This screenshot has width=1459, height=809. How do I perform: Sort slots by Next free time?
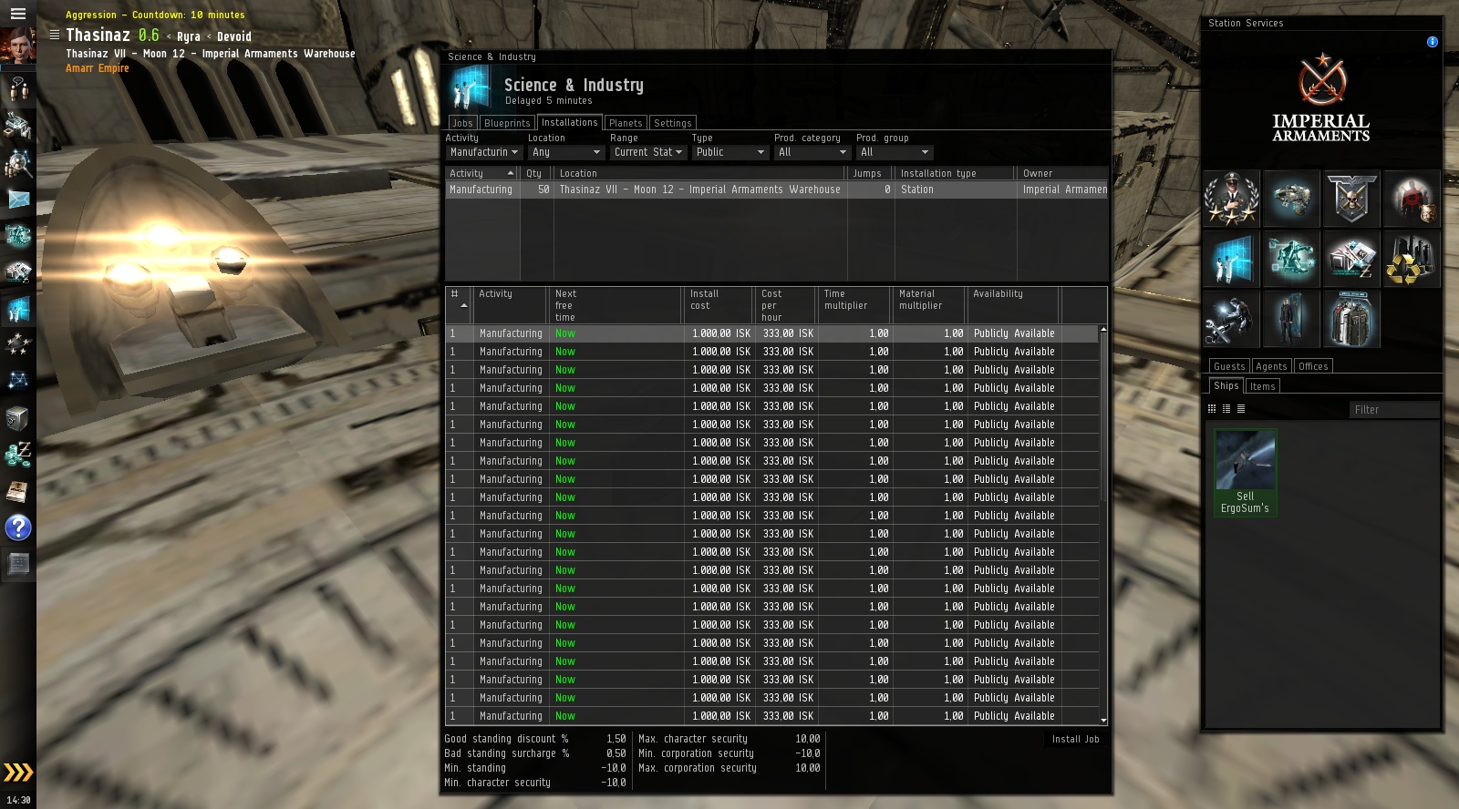[616, 305]
